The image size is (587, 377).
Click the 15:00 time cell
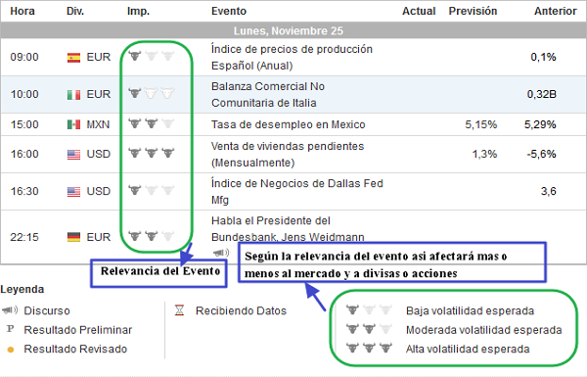click(x=24, y=124)
